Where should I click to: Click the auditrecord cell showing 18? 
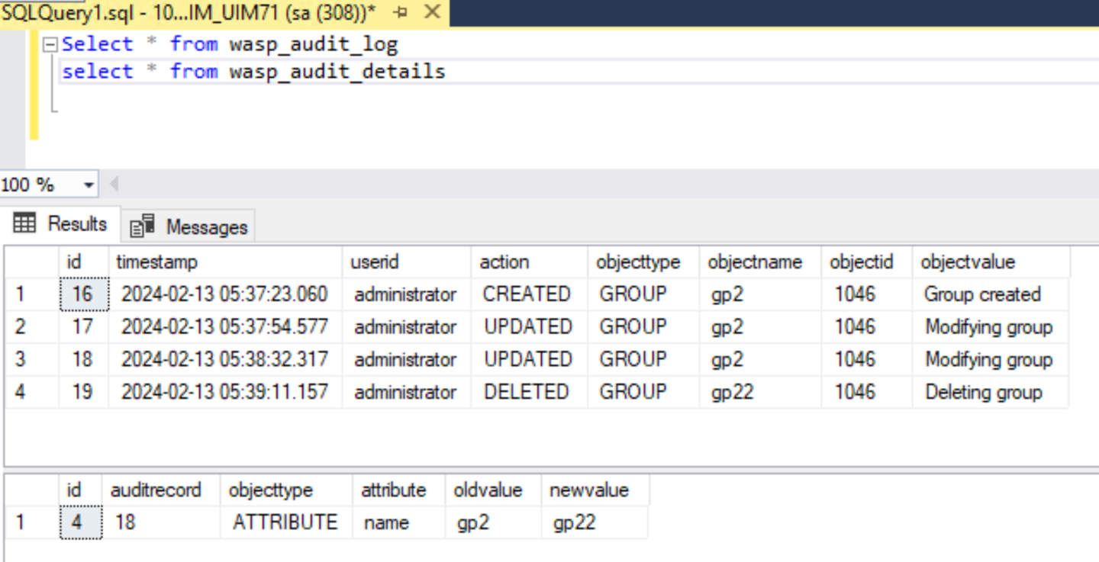click(x=125, y=522)
